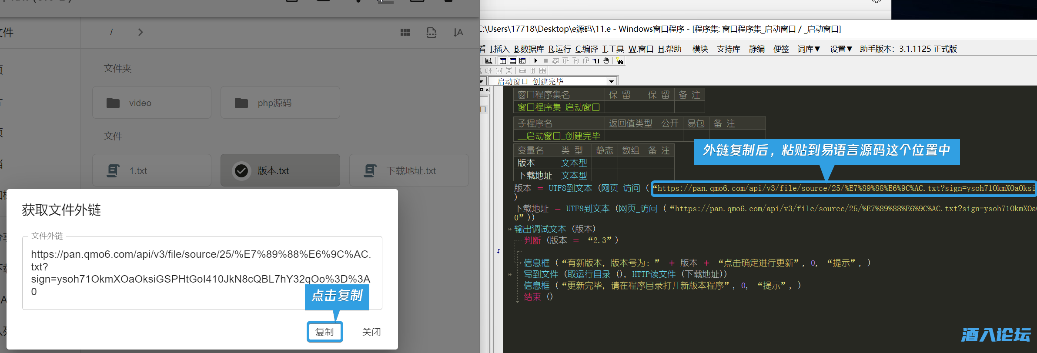The height and width of the screenshot is (353, 1037).
Task: Uncheck the selected 版本.txt file
Action: 241,171
